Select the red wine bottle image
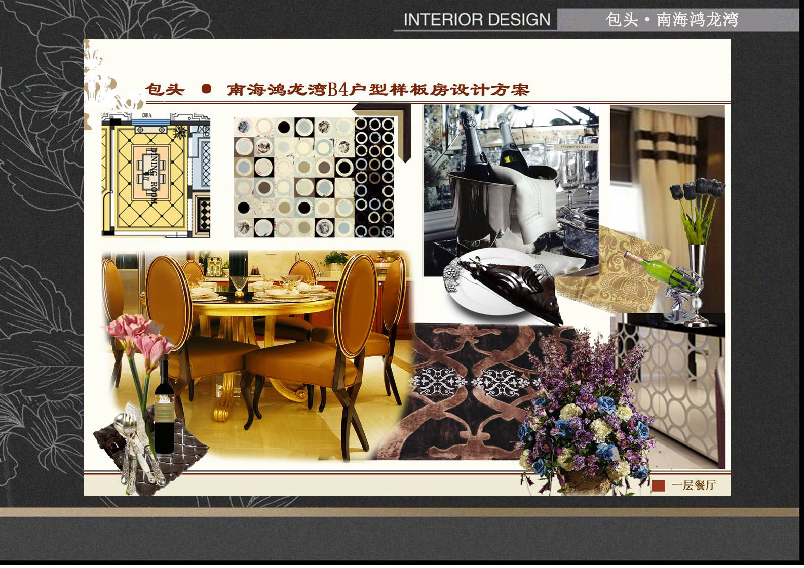This screenshot has height=568, width=804. point(164,410)
